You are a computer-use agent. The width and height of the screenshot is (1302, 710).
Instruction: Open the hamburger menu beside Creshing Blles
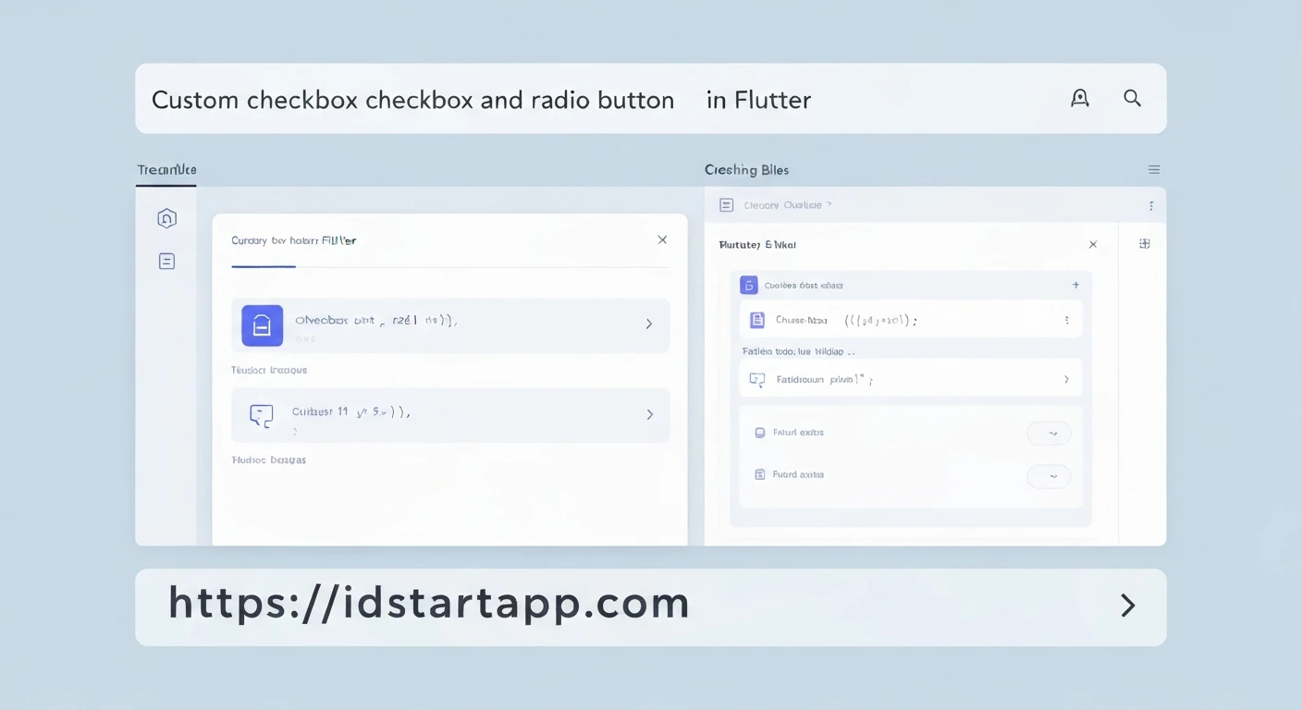(1154, 170)
